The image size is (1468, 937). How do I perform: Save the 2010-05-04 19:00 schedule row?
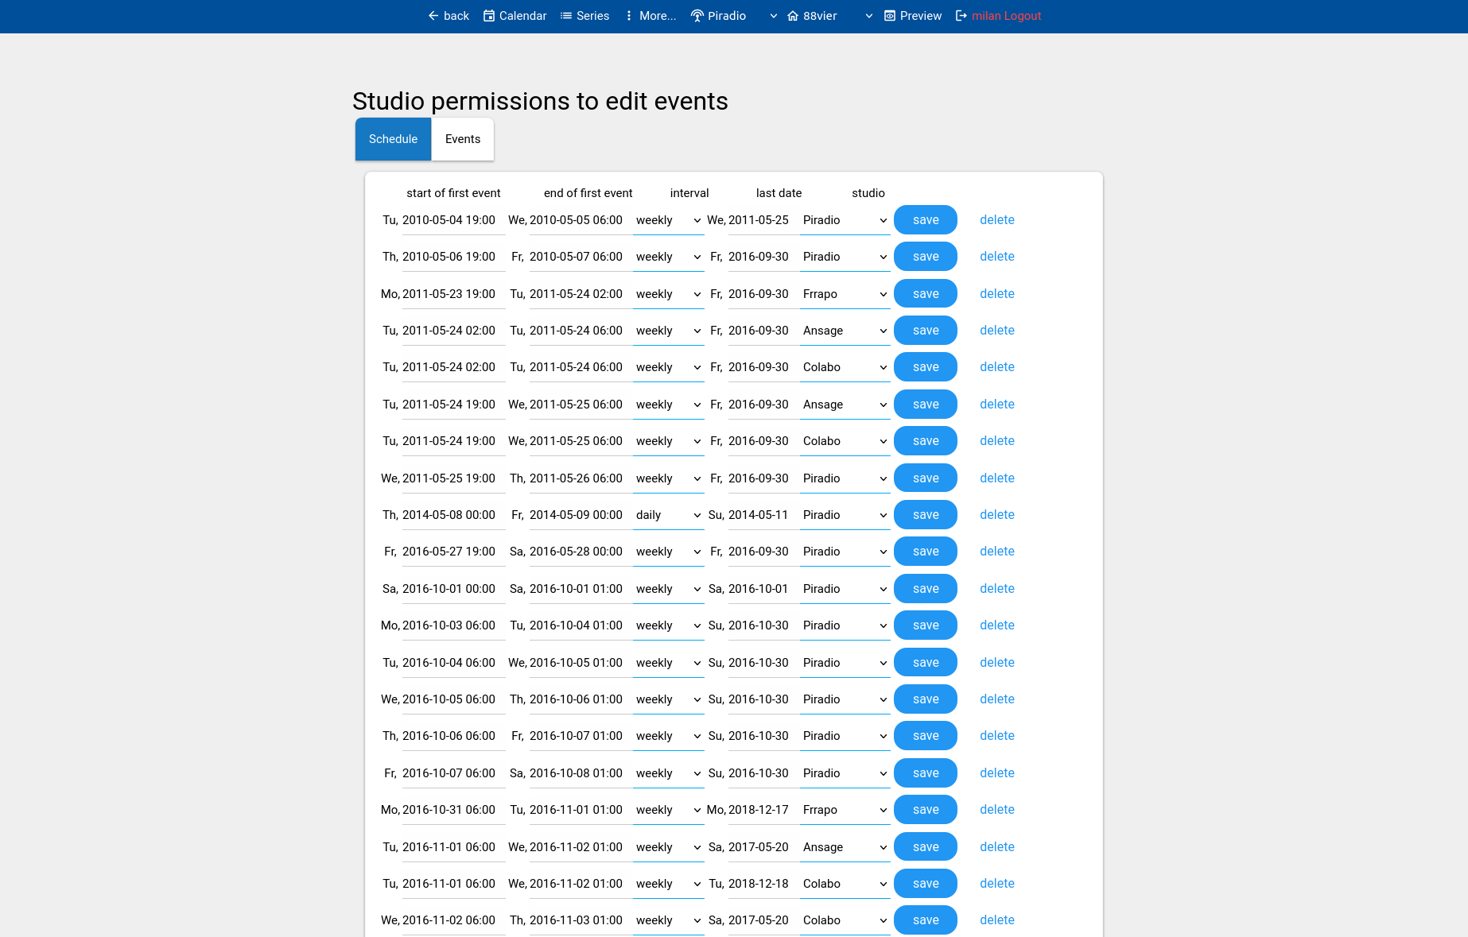click(x=926, y=220)
